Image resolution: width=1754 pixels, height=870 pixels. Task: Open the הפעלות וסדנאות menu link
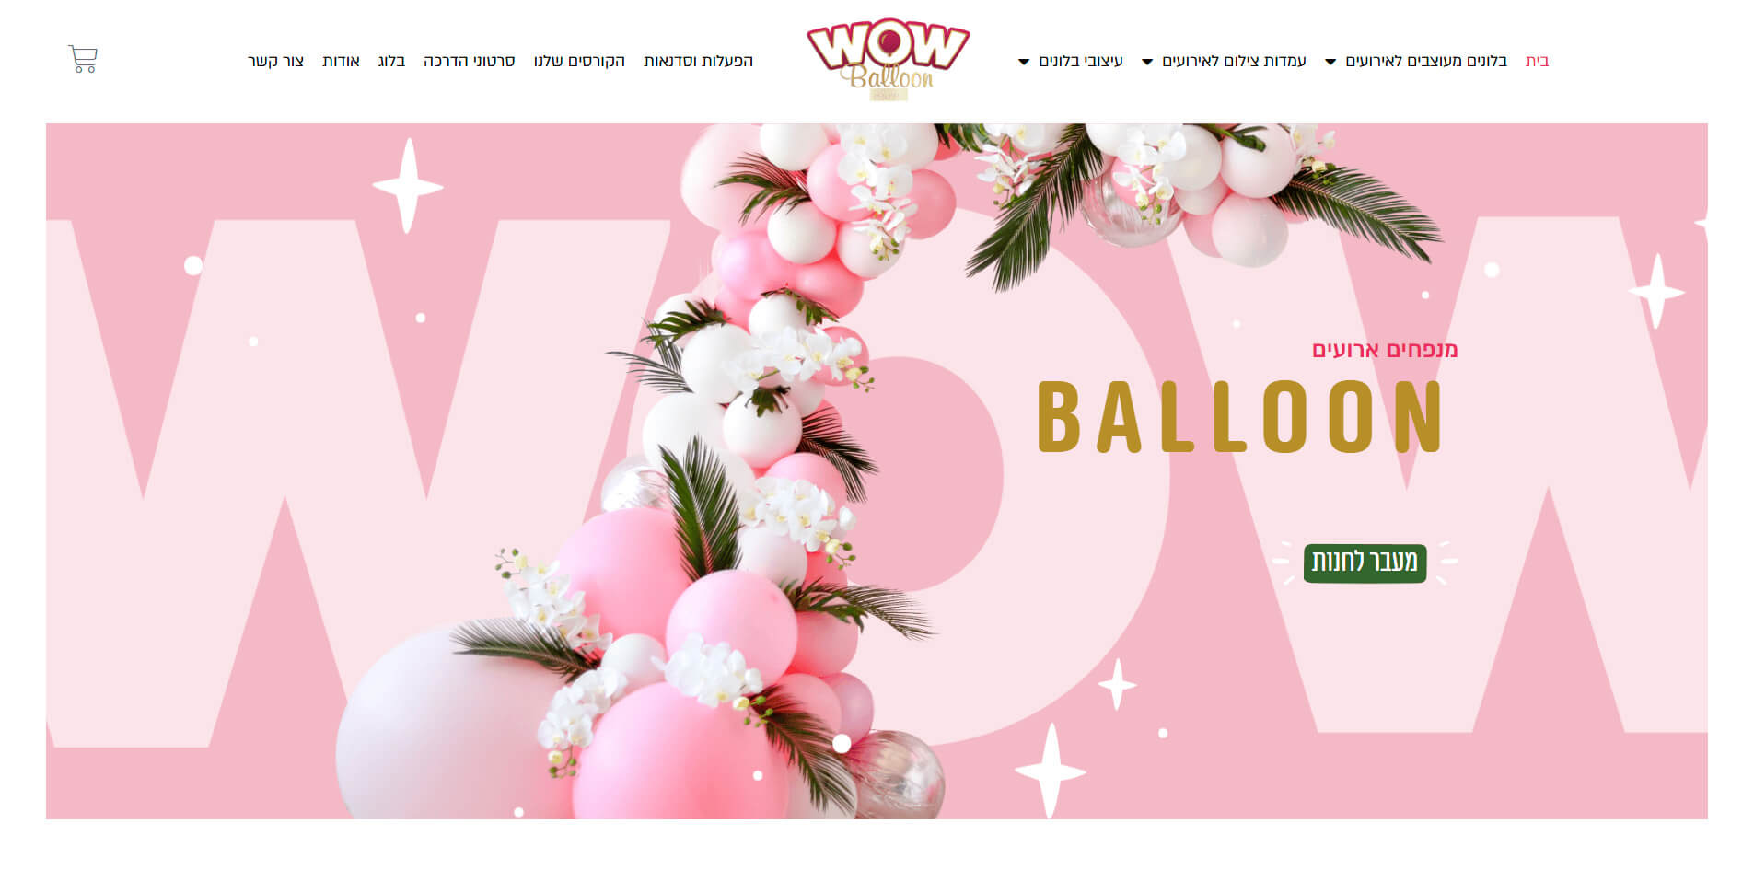[x=698, y=61]
